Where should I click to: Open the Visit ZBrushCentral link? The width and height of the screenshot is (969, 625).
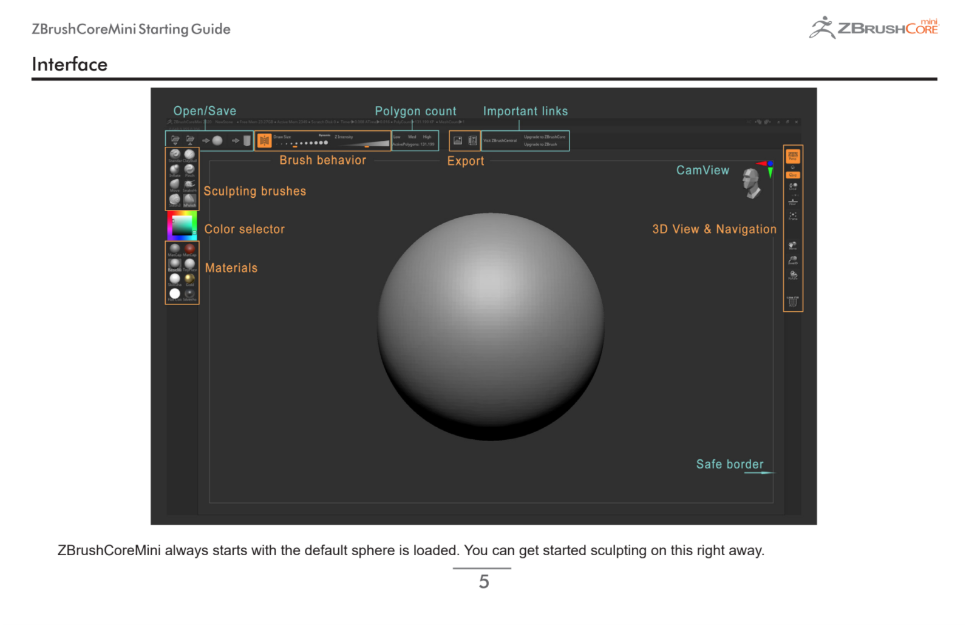(x=500, y=141)
